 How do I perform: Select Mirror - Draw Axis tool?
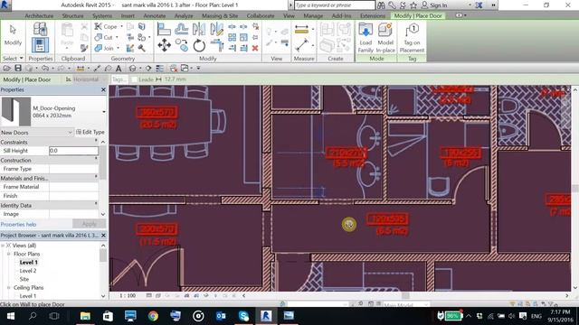point(217,29)
